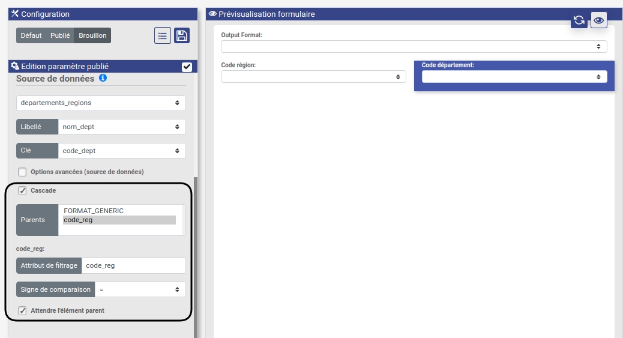623x338 pixels.
Task: Click the save floppy disk icon
Action: click(x=182, y=35)
